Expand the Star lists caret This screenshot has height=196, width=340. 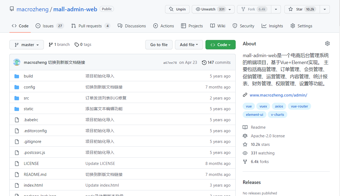click(x=325, y=9)
